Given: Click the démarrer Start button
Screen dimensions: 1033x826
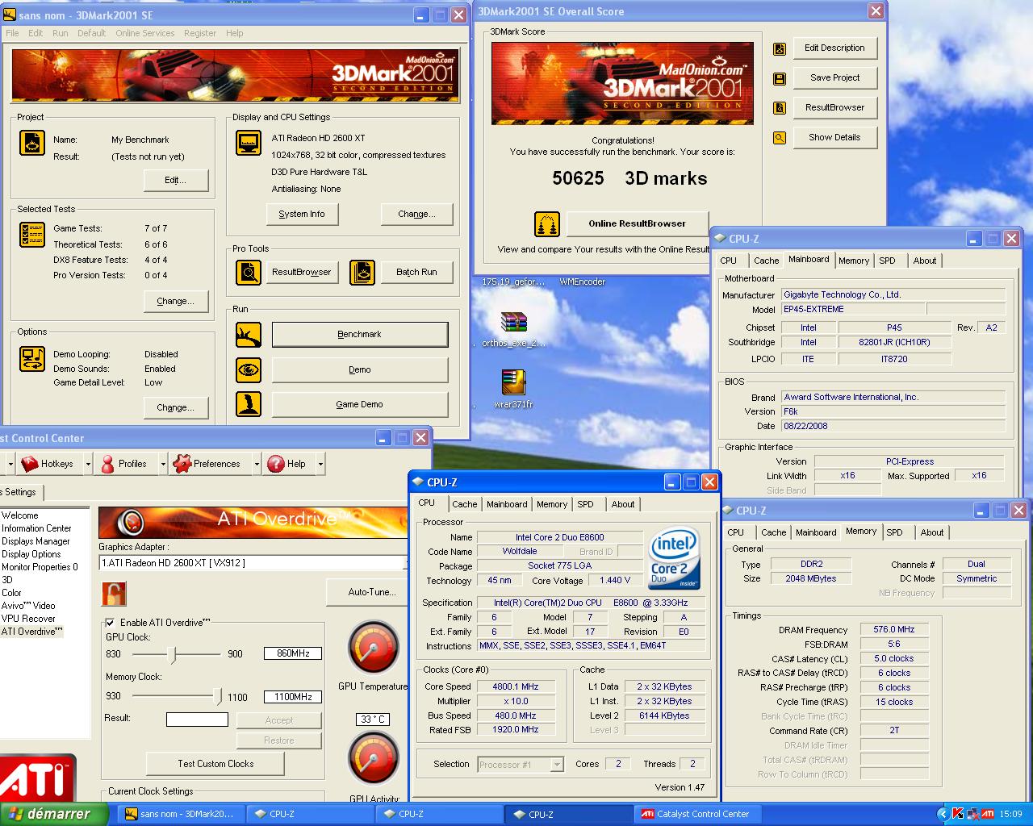Looking at the screenshot, I should pyautogui.click(x=53, y=814).
